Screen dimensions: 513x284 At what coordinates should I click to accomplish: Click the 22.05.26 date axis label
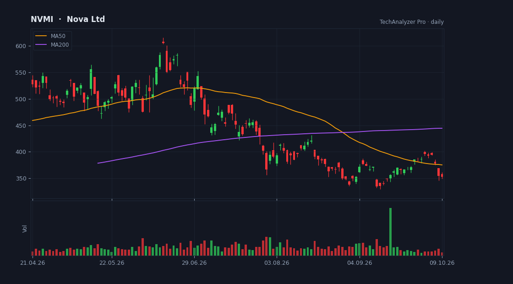click(112, 263)
